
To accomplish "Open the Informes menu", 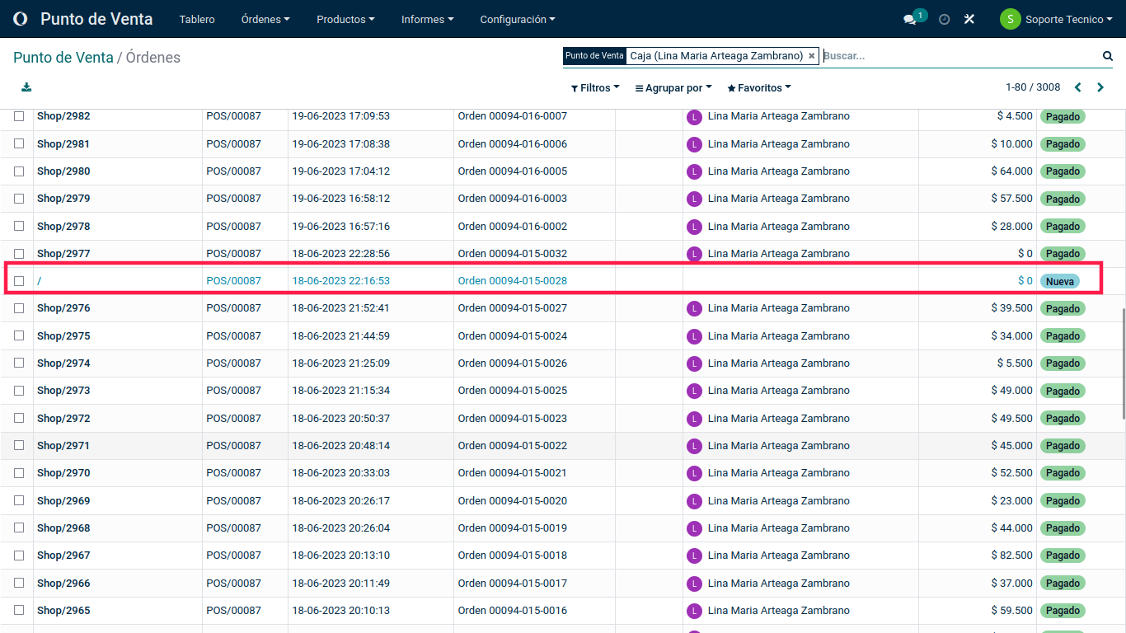I will 427,19.
